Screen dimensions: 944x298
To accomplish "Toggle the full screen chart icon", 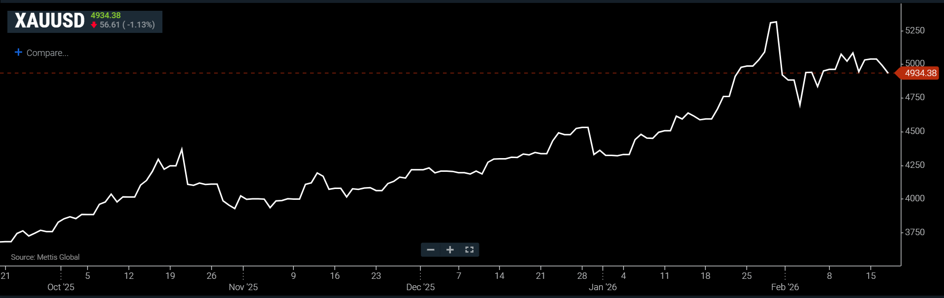I will click(x=469, y=250).
